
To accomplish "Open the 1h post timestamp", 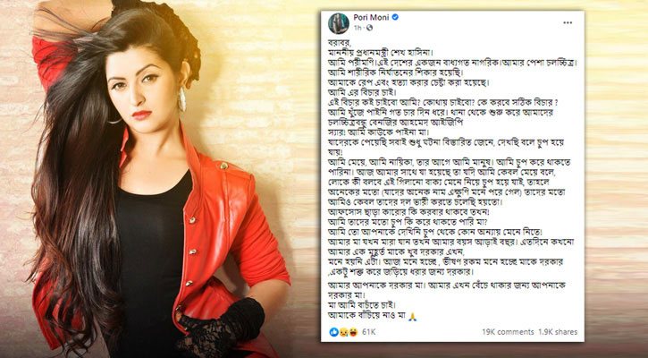I will 358,28.
